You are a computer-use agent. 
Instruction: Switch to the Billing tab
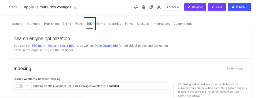67,24
